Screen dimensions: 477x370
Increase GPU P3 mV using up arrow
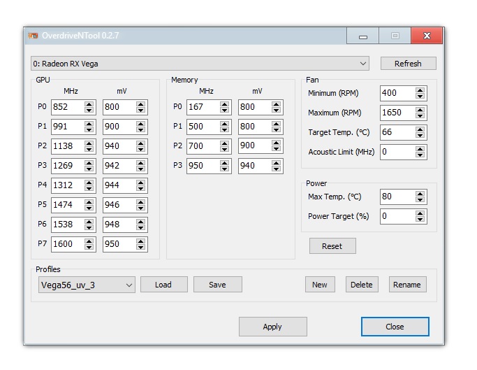140,163
